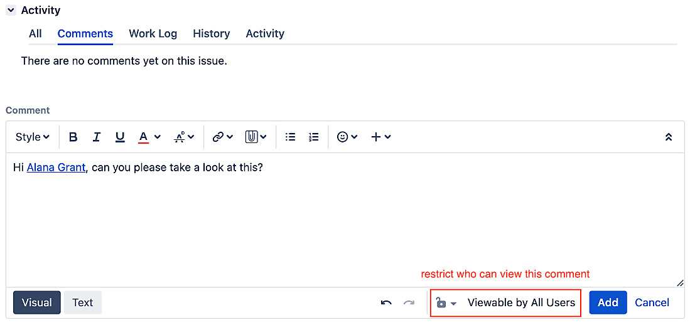The width and height of the screenshot is (690, 325).
Task: Open the History tab
Action: [x=211, y=34]
